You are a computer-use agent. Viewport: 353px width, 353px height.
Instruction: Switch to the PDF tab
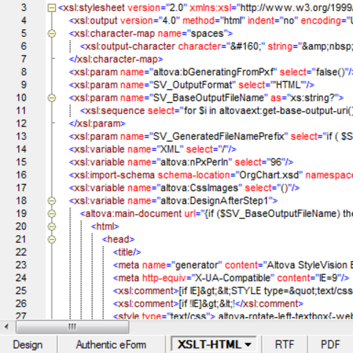tap(330, 345)
